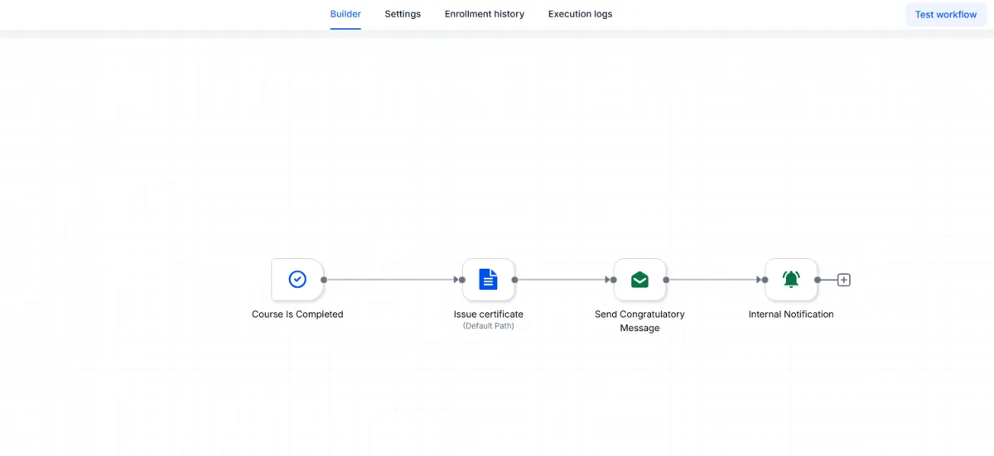This screenshot has height=456, width=994.
Task: Select the Internal Notification input connector dot
Action: (x=765, y=280)
